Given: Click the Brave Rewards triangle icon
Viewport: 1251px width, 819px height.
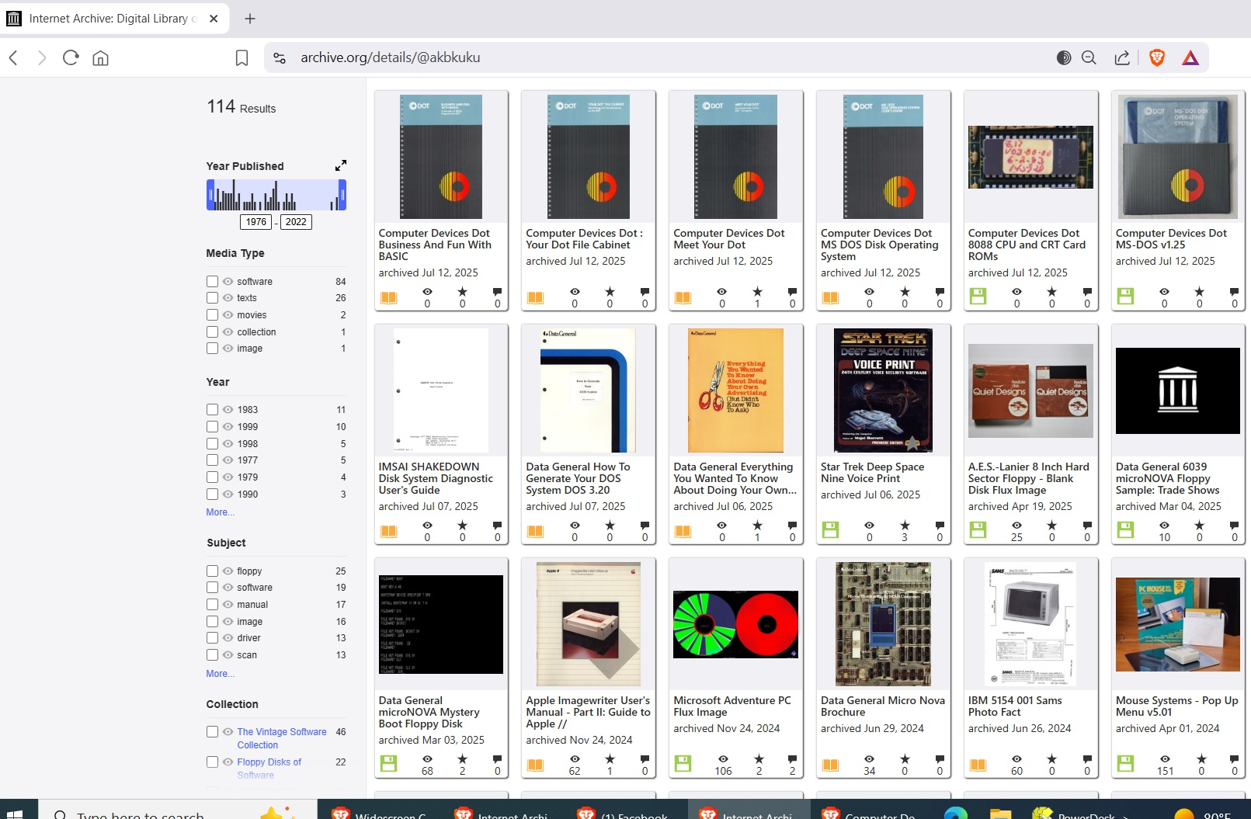Looking at the screenshot, I should pyautogui.click(x=1190, y=57).
